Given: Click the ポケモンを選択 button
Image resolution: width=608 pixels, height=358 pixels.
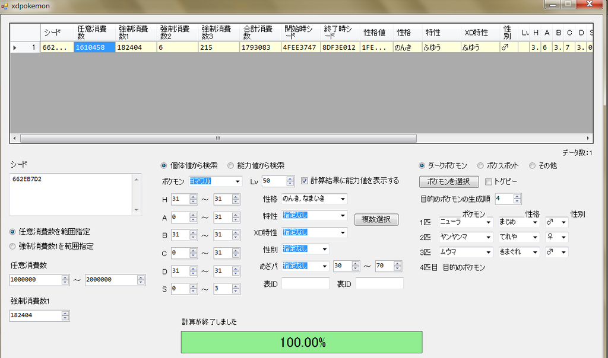Looking at the screenshot, I should (x=449, y=181).
